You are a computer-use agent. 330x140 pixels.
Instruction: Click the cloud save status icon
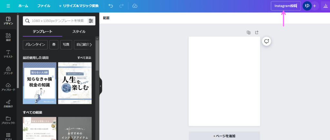(135, 6)
